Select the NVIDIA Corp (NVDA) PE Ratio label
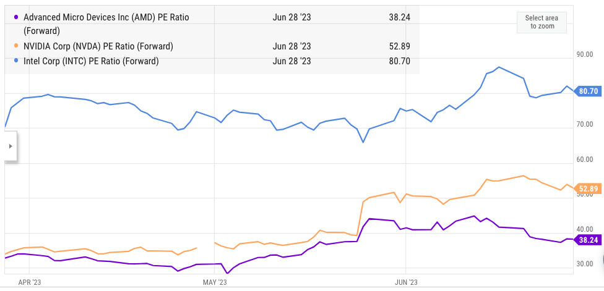This screenshot has height=291, width=604. point(98,46)
